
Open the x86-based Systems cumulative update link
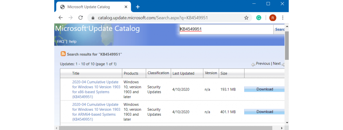tap(96, 89)
